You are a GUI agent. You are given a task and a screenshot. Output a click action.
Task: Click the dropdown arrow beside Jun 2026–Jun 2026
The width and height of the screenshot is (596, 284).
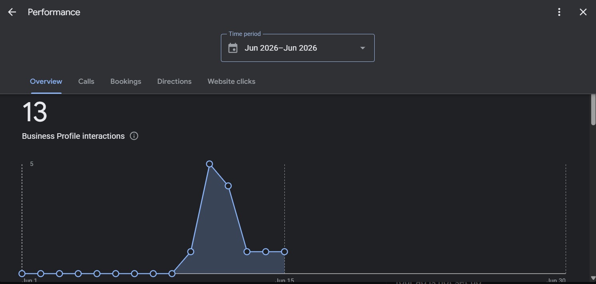point(363,48)
